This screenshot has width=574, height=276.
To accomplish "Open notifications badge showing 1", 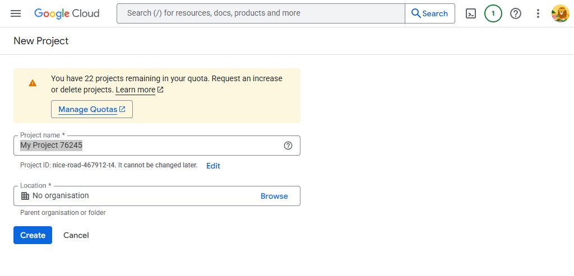I will click(493, 13).
